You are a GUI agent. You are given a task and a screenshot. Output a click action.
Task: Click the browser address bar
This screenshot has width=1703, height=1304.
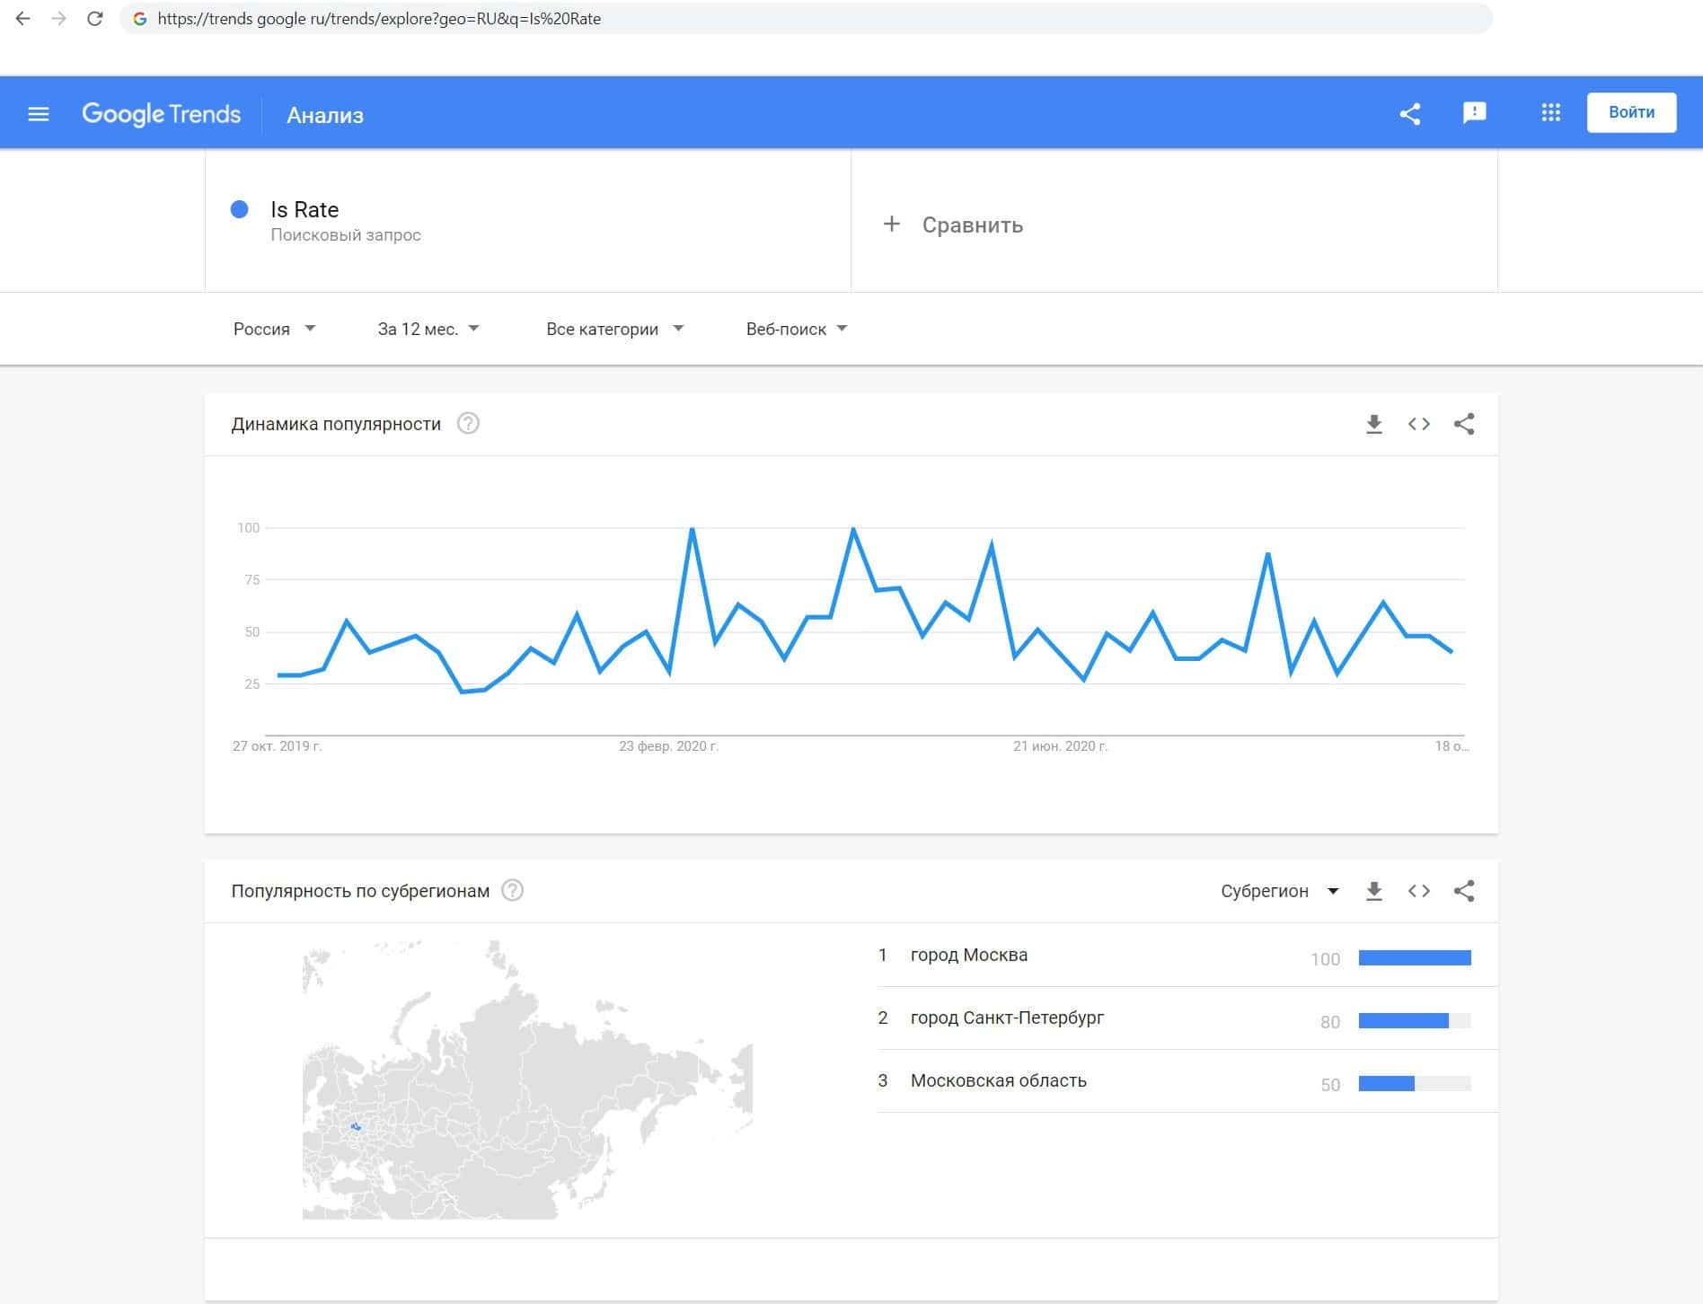tap(808, 19)
